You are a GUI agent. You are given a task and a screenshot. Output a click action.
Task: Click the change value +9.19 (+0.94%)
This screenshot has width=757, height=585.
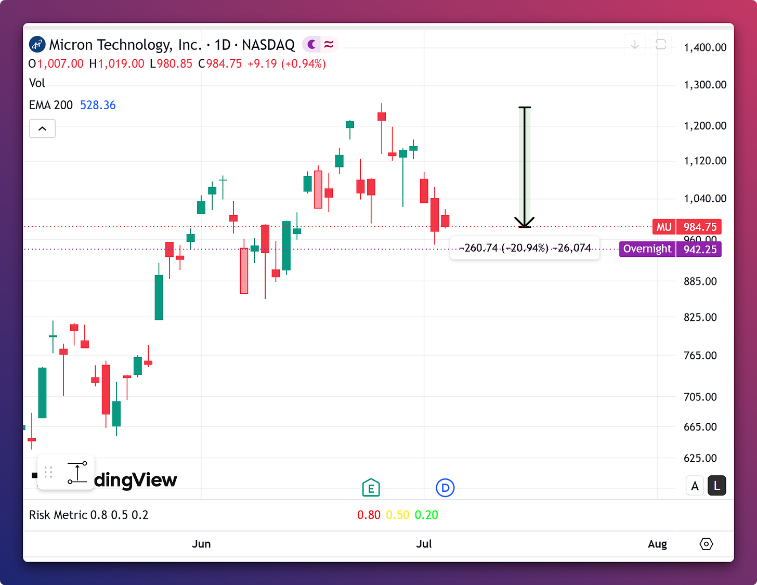pyautogui.click(x=286, y=63)
